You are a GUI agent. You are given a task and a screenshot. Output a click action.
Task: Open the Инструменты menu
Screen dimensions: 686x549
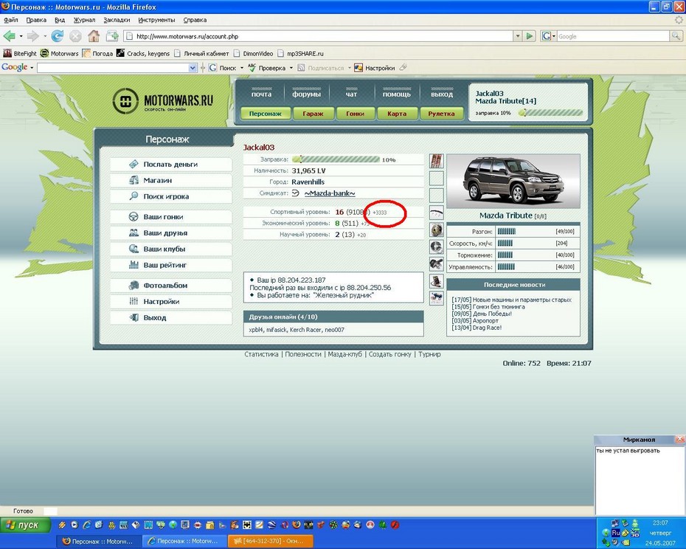tap(156, 20)
